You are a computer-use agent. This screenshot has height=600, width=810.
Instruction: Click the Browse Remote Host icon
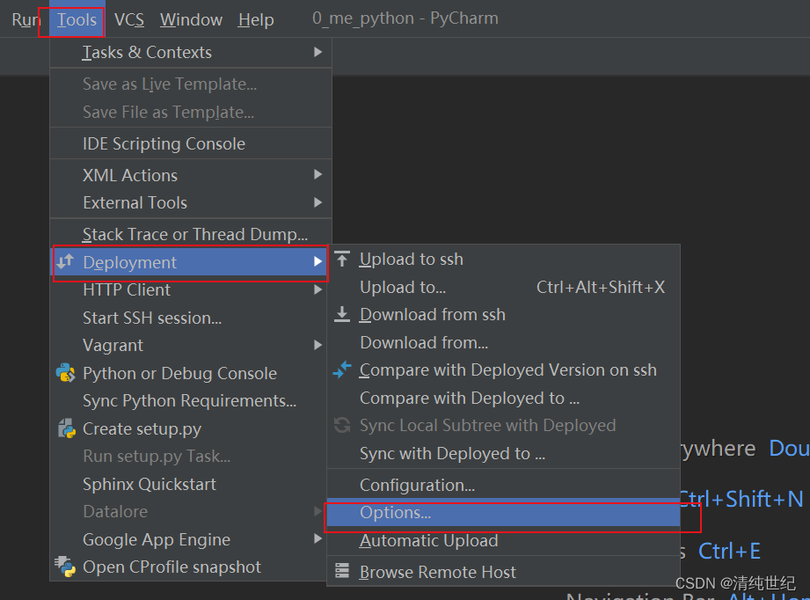(342, 571)
